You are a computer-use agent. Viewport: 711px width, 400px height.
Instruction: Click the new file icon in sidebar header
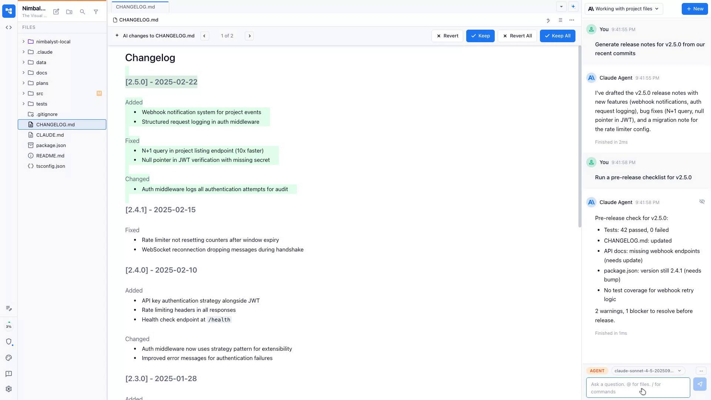(56, 12)
